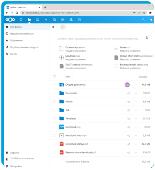Viewport: 155px width, 170px height.
Task: Click the Readme description input area
Action: tap(98, 39)
